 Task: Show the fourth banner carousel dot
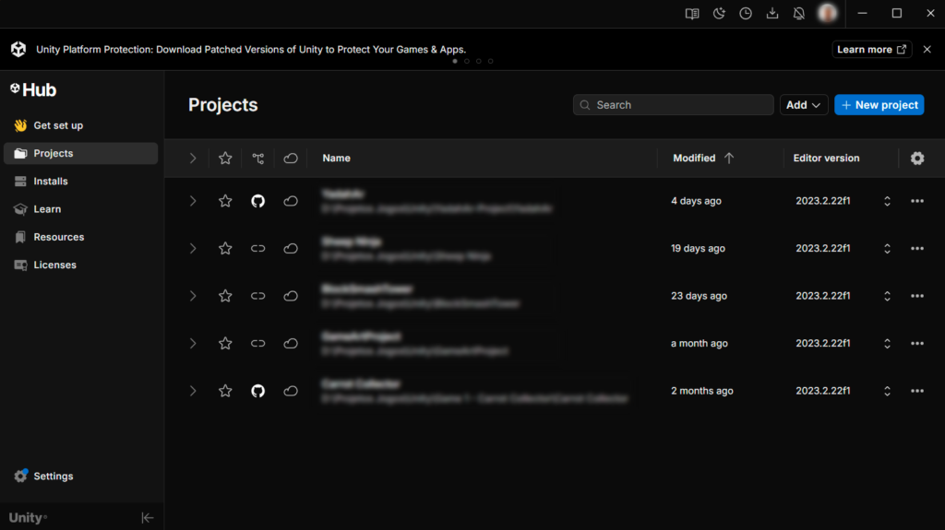491,61
